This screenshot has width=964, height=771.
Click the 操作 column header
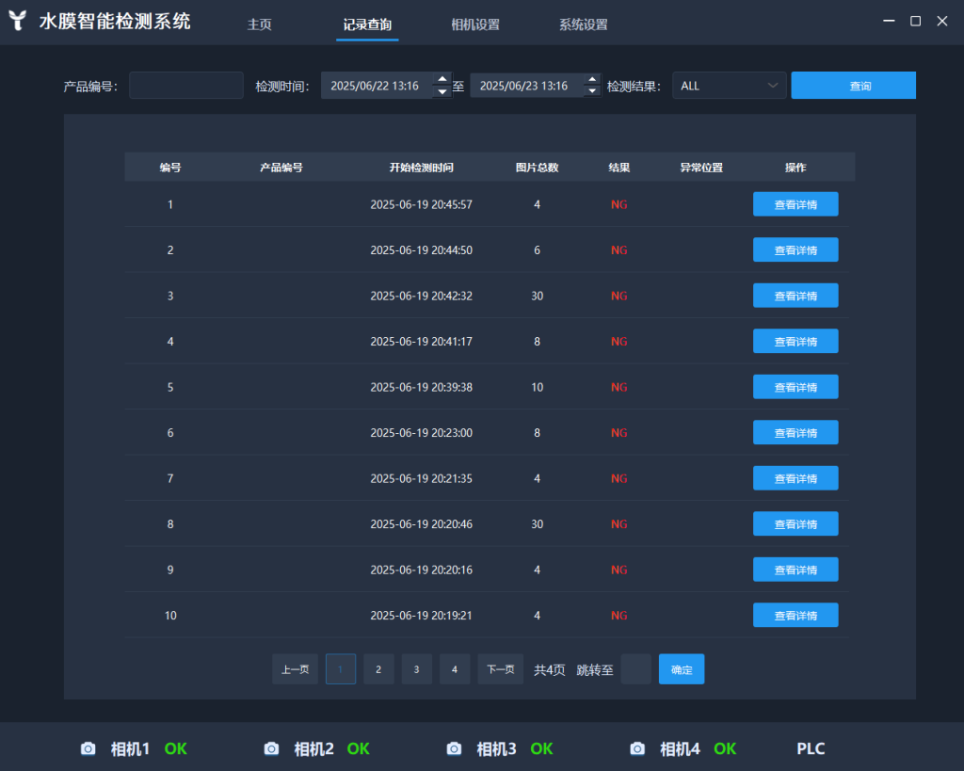[x=795, y=168]
